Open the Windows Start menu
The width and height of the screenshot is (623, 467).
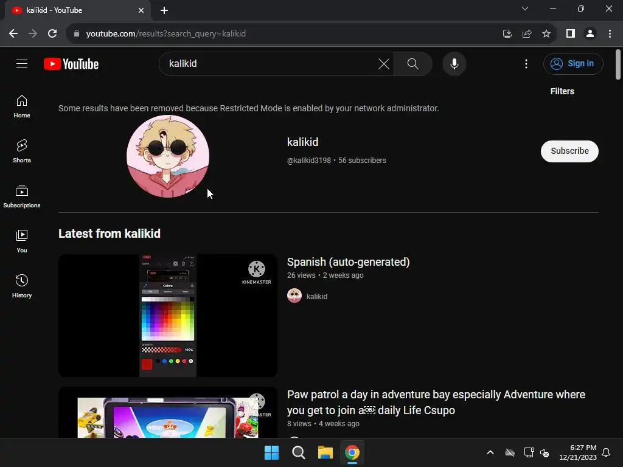pos(271,452)
